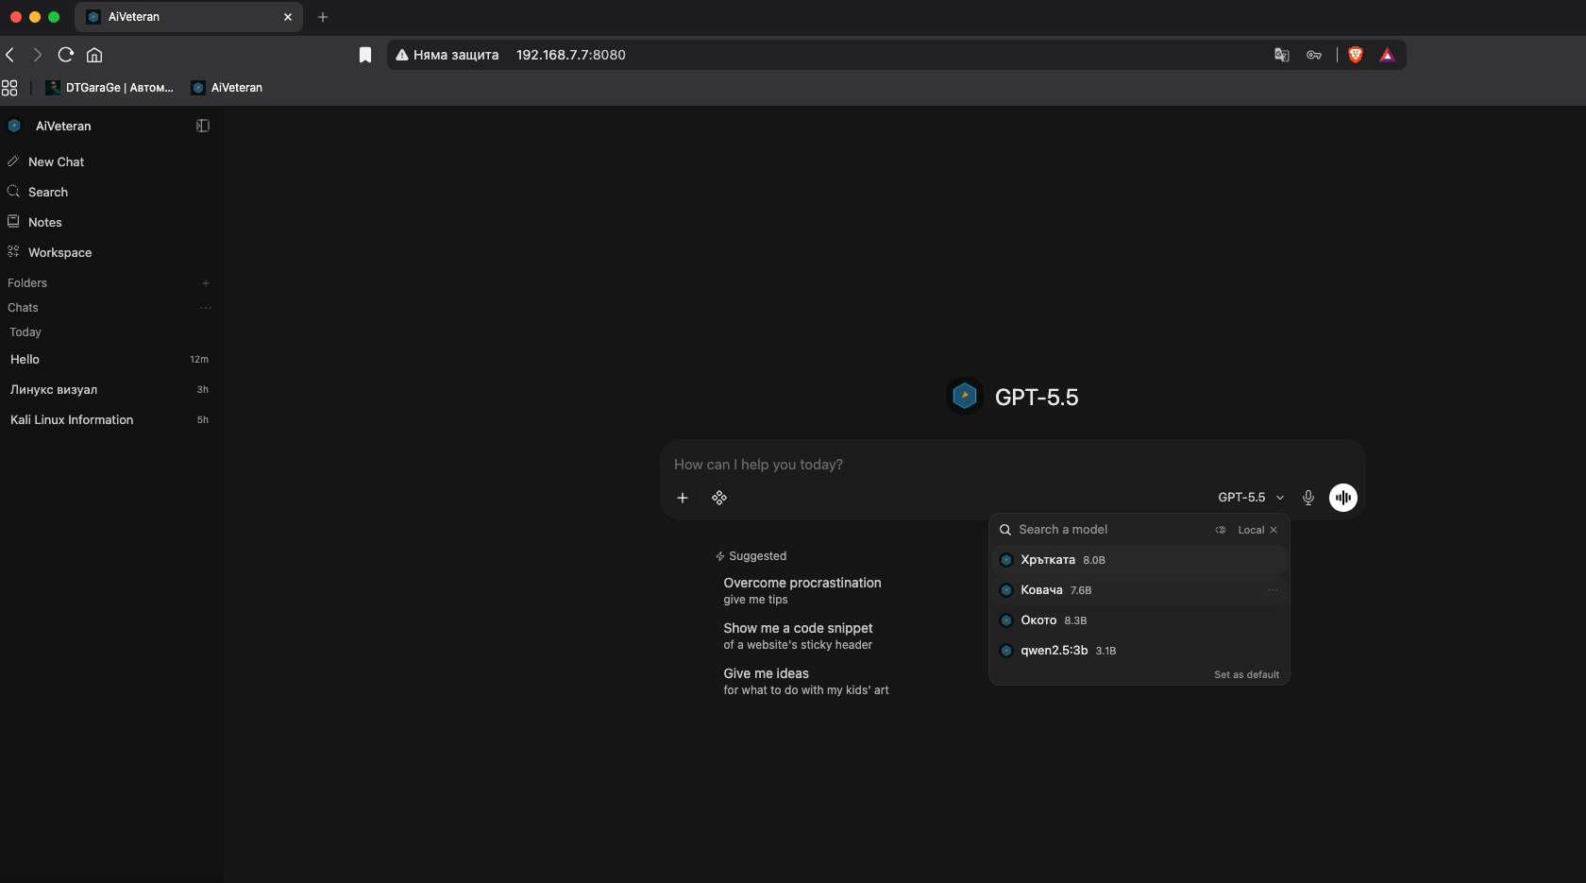Go forward with the browser forward arrow
Screen dimensions: 1586x883
click(38, 55)
